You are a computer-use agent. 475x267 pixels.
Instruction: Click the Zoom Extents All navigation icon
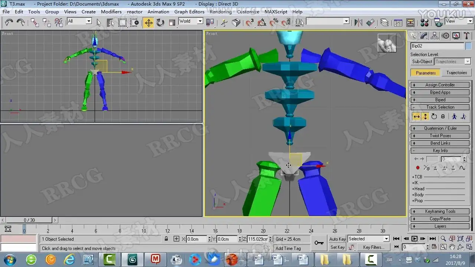pyautogui.click(x=468, y=239)
